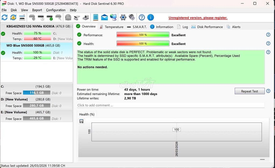Click the unregistered version register link
Viewport: 275px width, 168px height.
[198, 18]
